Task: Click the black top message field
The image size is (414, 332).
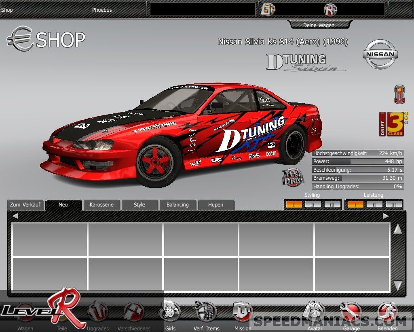Action: (203, 9)
